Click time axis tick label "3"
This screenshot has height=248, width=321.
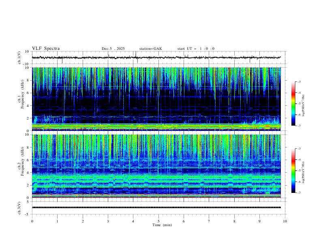(x=108, y=221)
